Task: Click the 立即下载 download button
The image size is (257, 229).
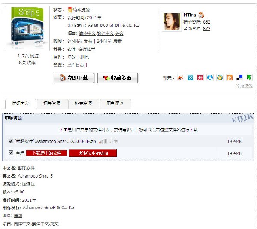Action: (x=74, y=78)
